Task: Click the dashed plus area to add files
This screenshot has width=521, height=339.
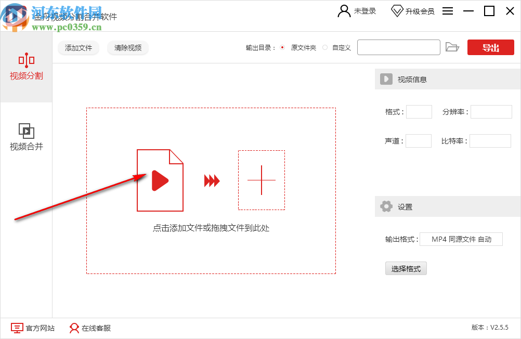Action: coord(261,180)
